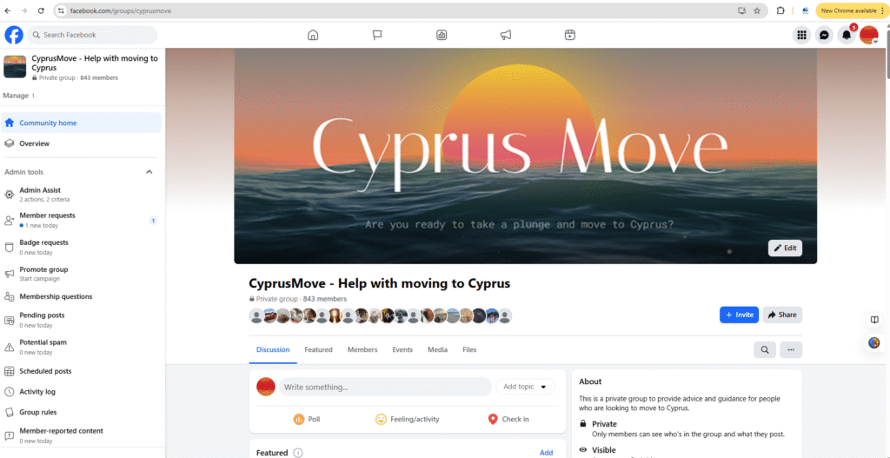
Task: Open the Facebook menu grid icon
Action: coord(801,35)
